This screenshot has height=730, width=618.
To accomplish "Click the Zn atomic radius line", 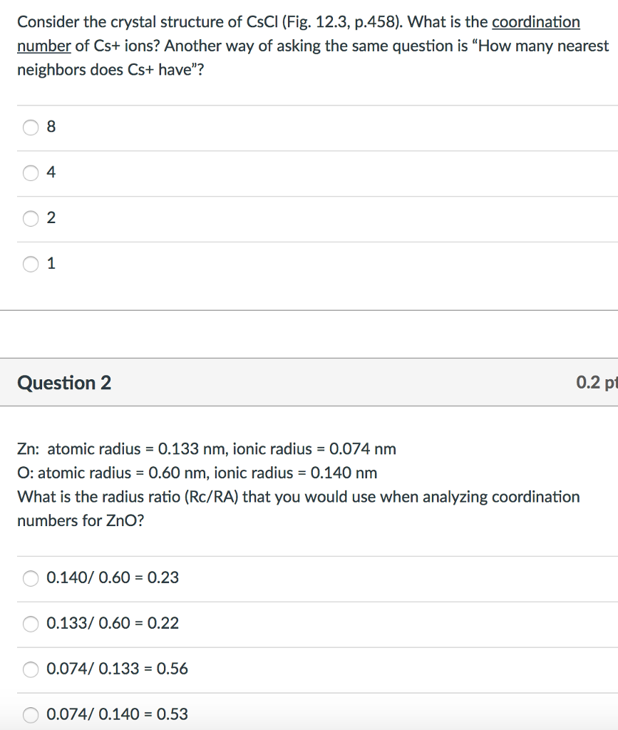I will pos(207,449).
